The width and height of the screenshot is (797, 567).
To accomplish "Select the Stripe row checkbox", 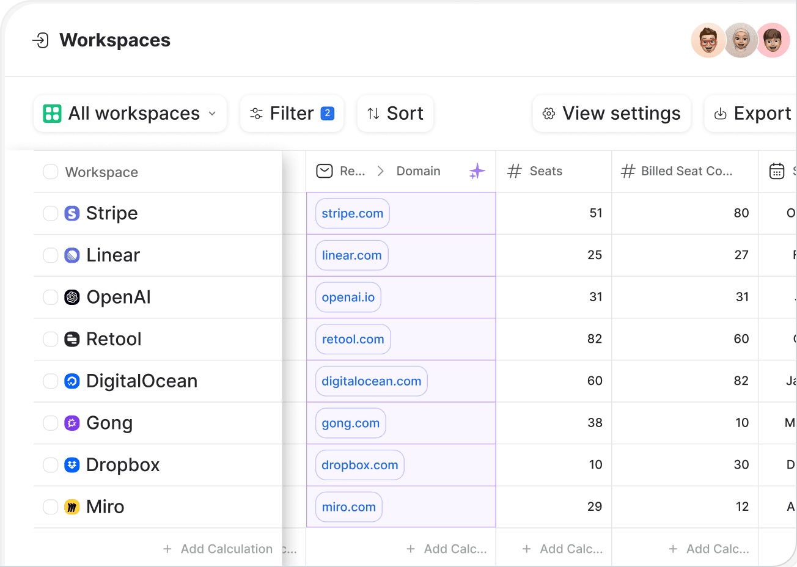I will 51,213.
